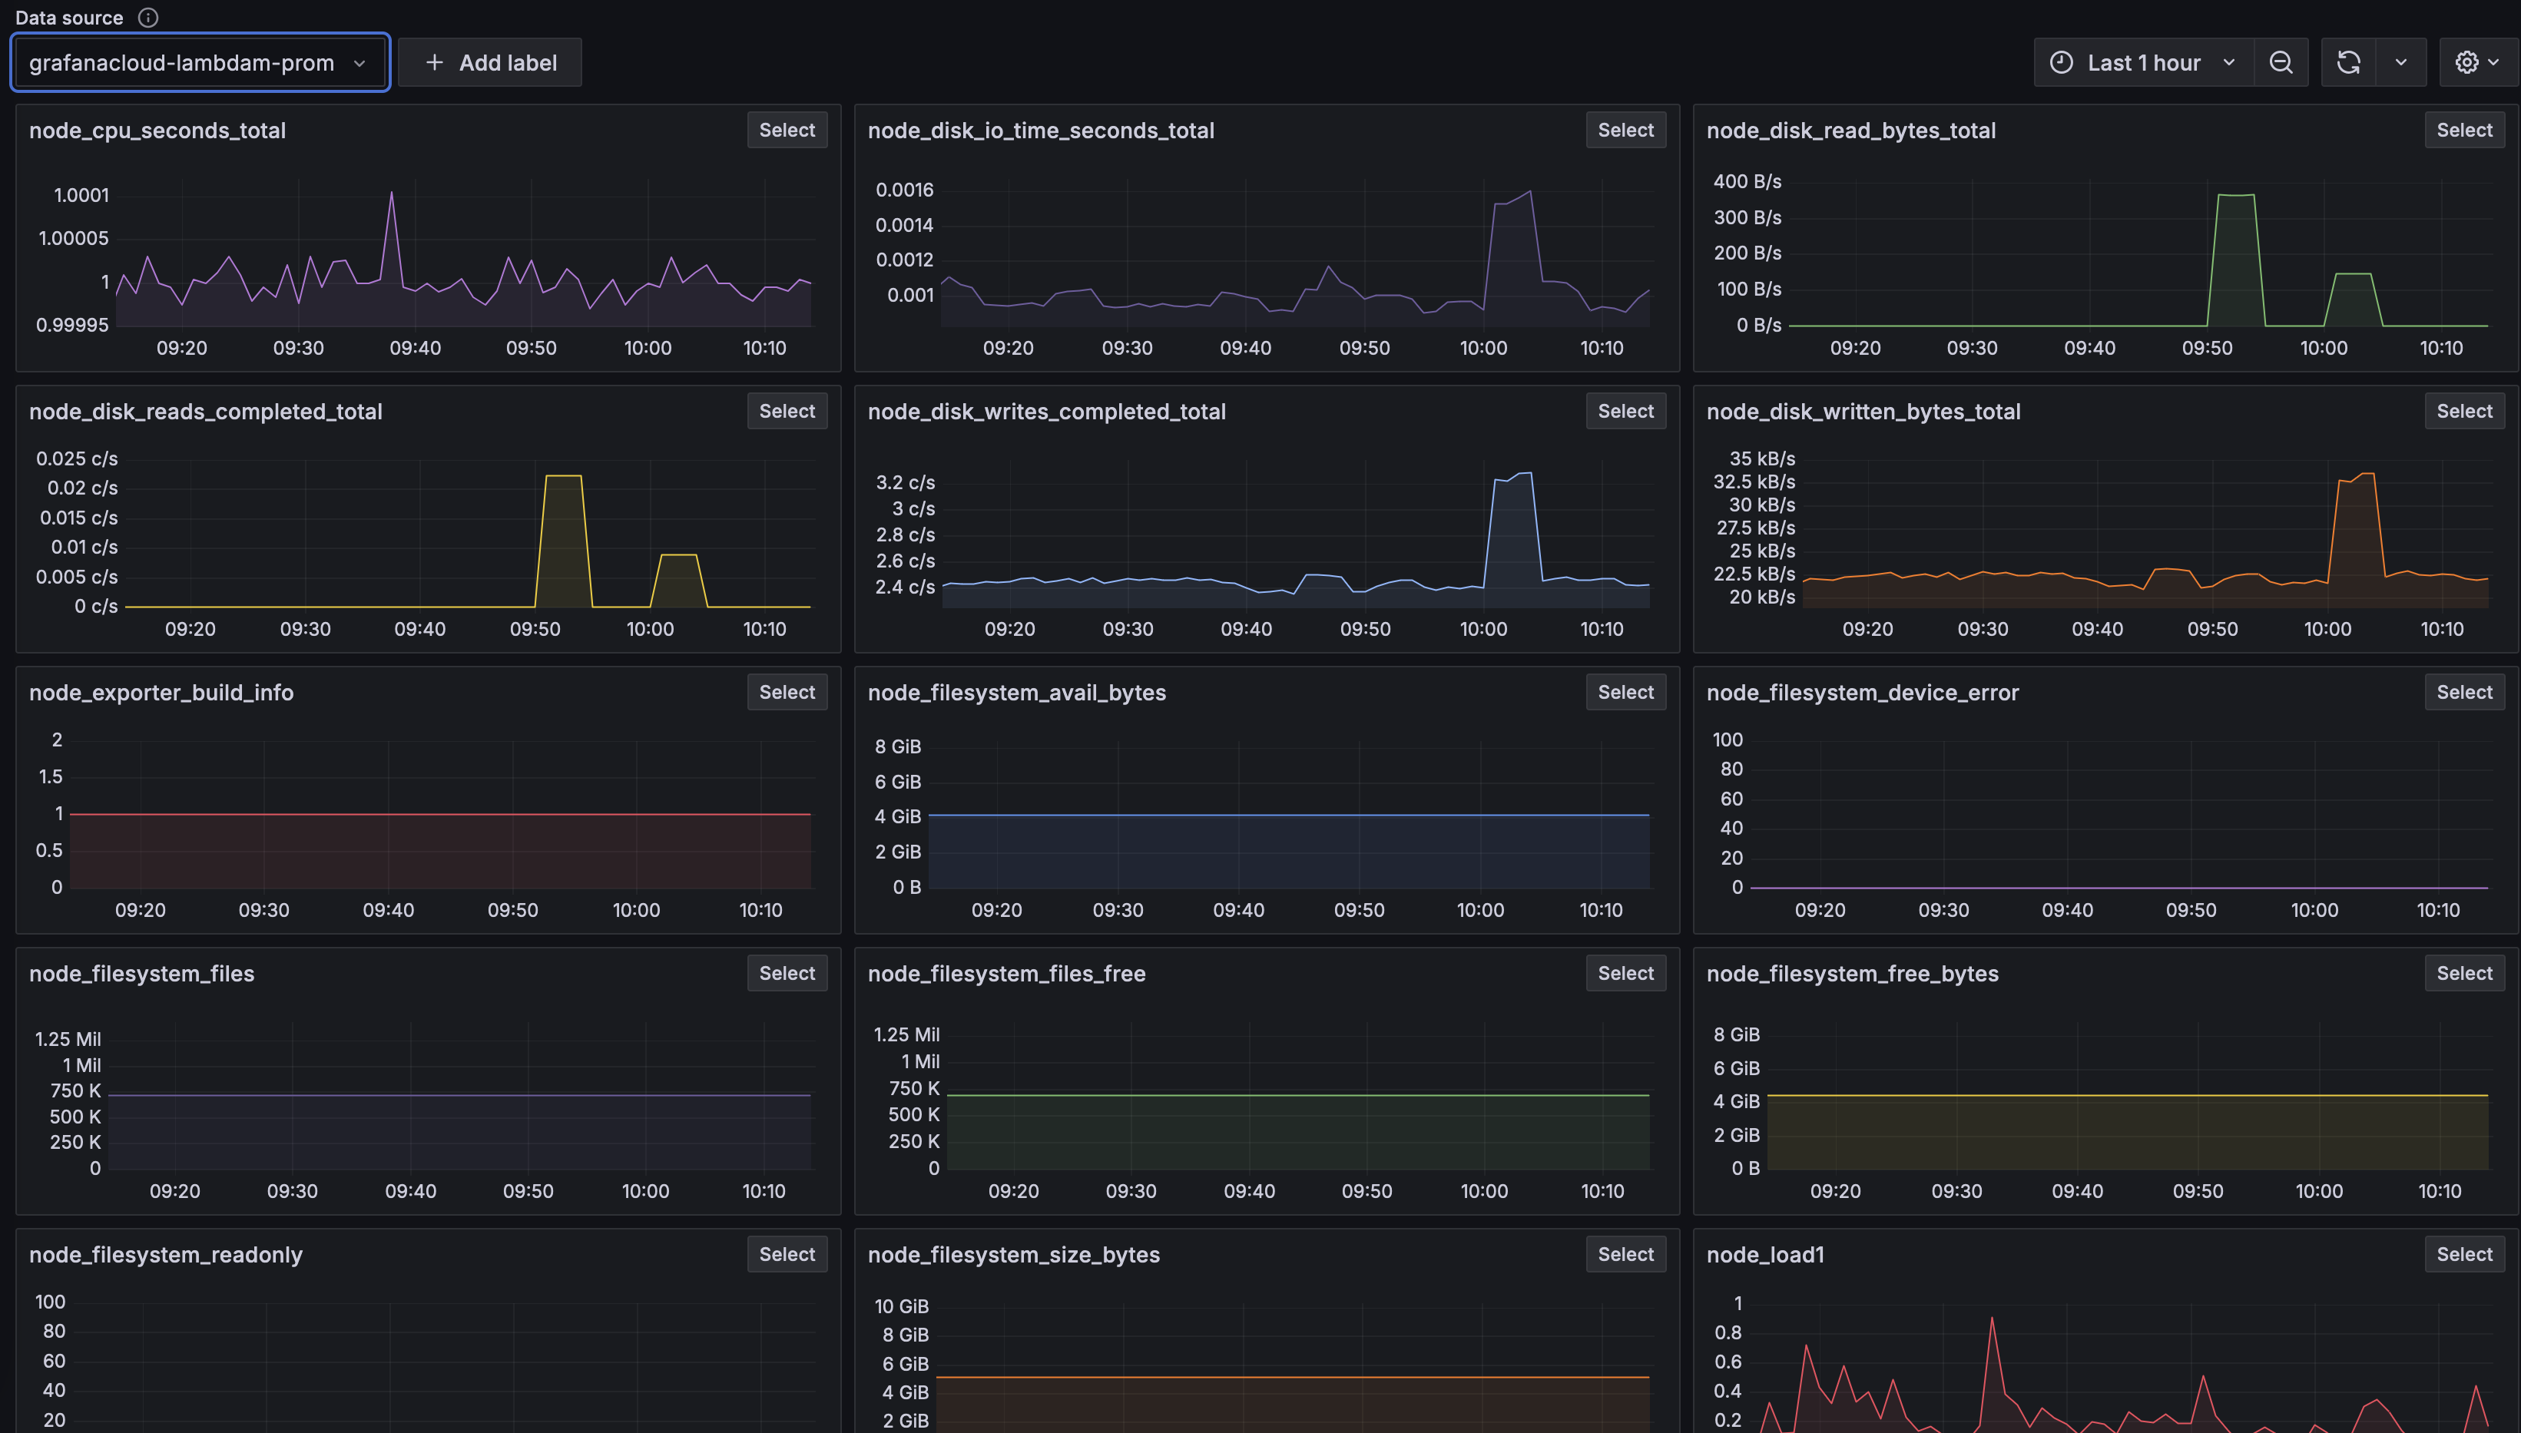Viewport: 2521px width, 1433px height.
Task: Select the node_filesystem_avail_bytes metric
Action: pyautogui.click(x=1625, y=692)
